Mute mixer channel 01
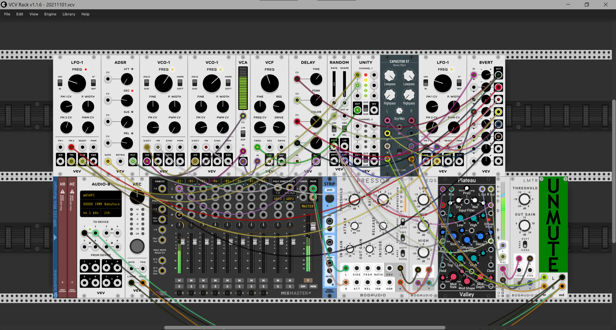The image size is (616, 330). [x=179, y=281]
